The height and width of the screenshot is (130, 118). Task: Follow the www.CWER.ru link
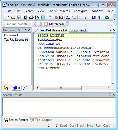click(49, 44)
